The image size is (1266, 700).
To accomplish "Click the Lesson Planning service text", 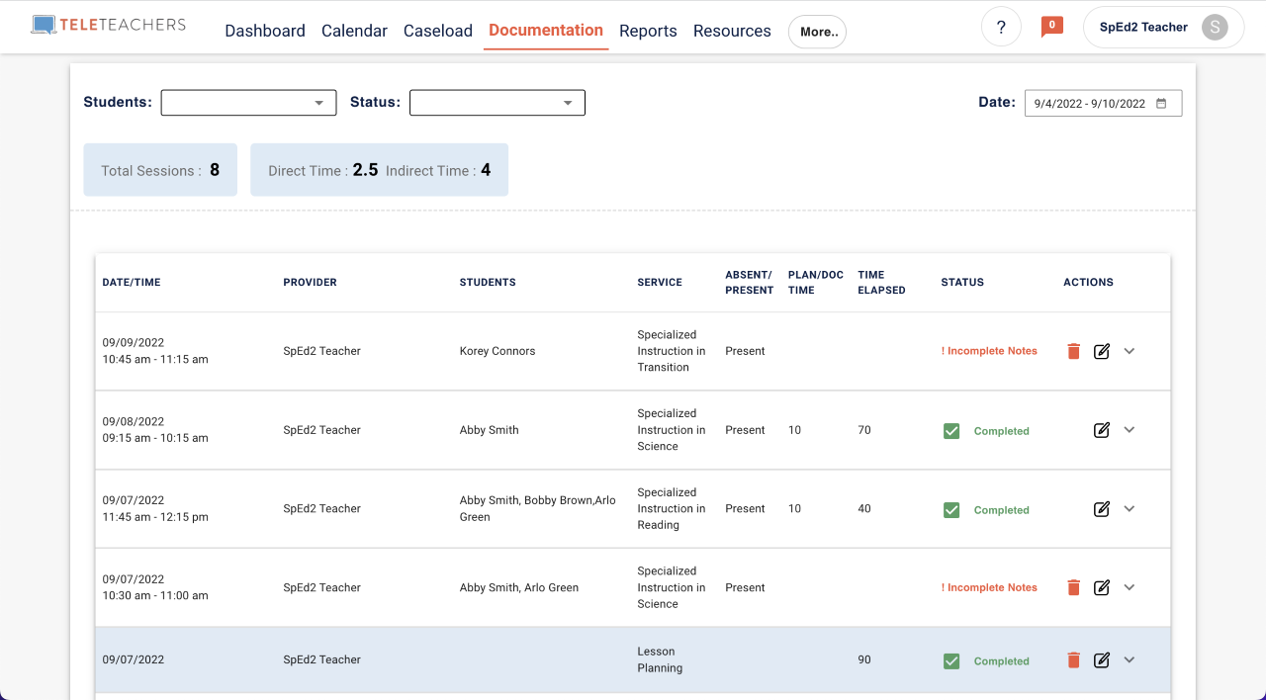I will point(660,660).
